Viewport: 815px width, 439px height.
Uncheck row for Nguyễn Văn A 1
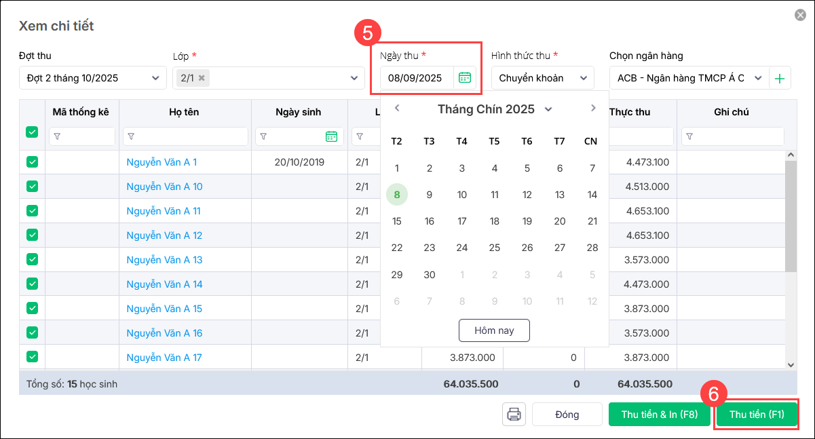click(32, 162)
